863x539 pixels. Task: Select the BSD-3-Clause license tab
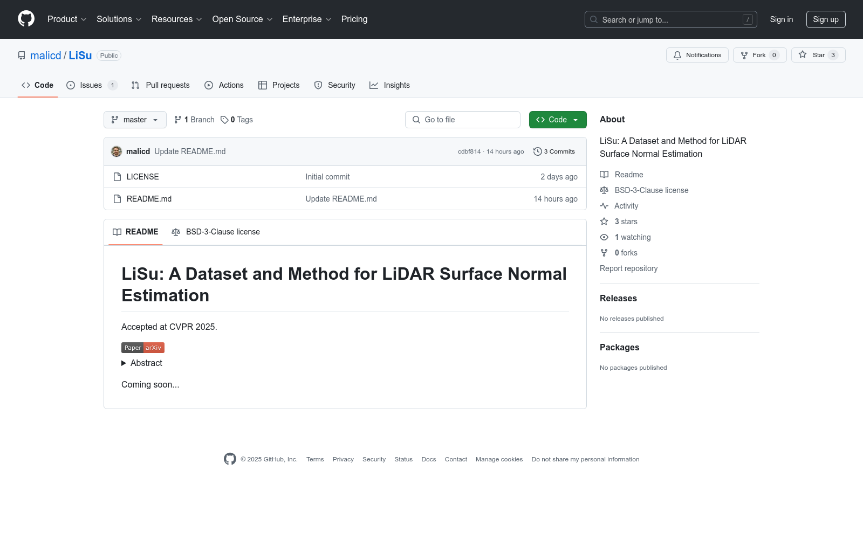(216, 232)
